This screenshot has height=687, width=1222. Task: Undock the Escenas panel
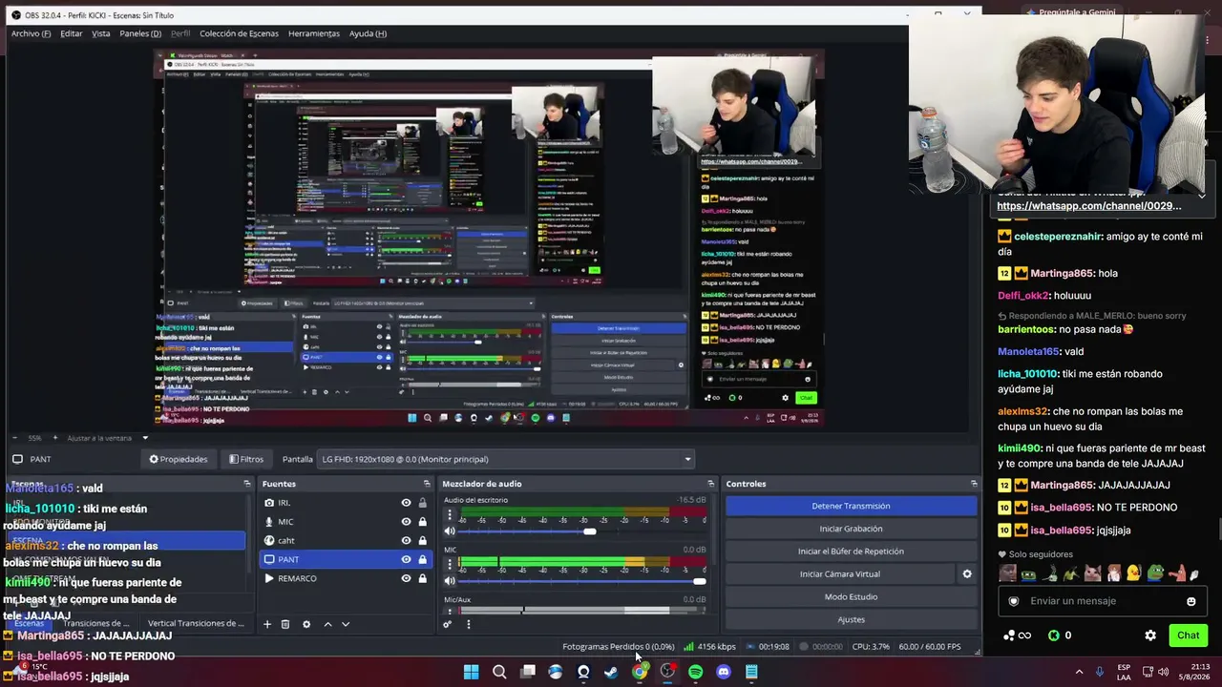tap(247, 484)
